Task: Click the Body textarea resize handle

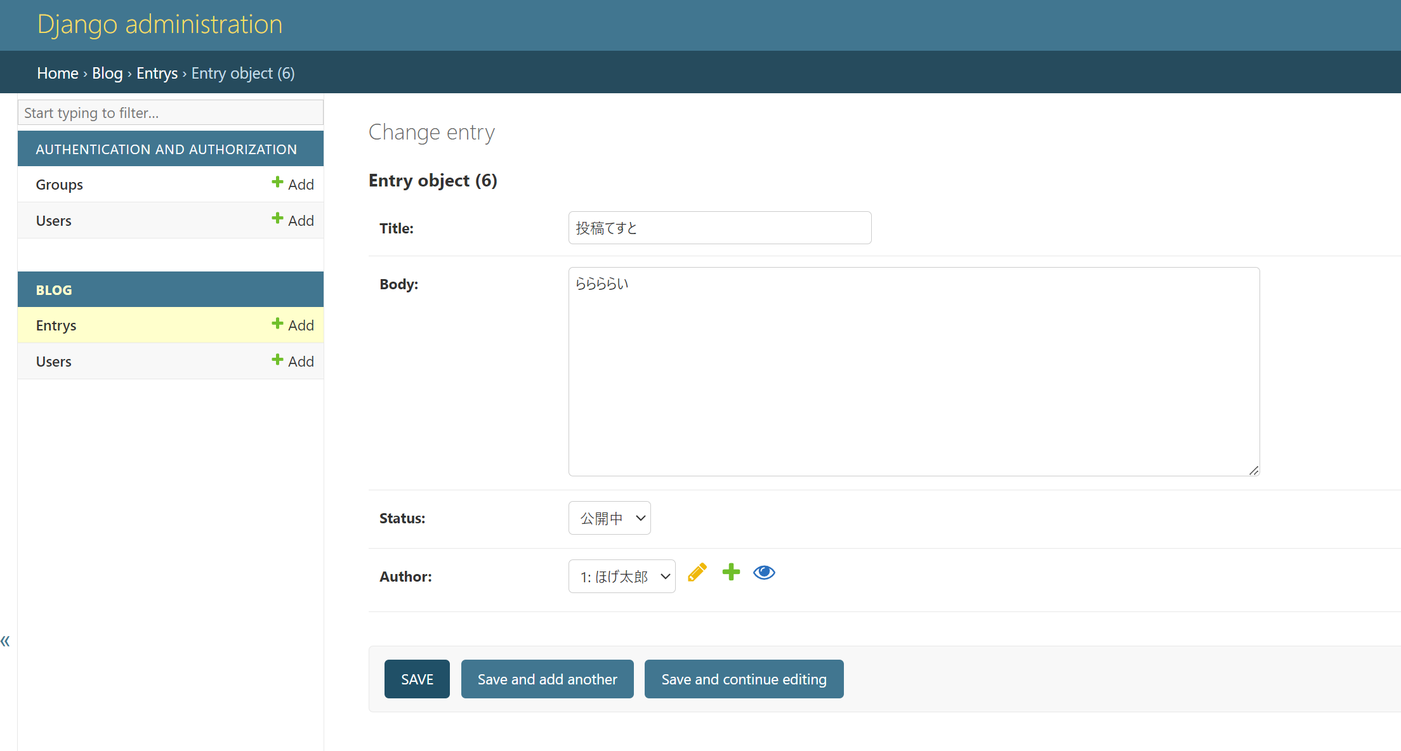Action: coord(1254,470)
